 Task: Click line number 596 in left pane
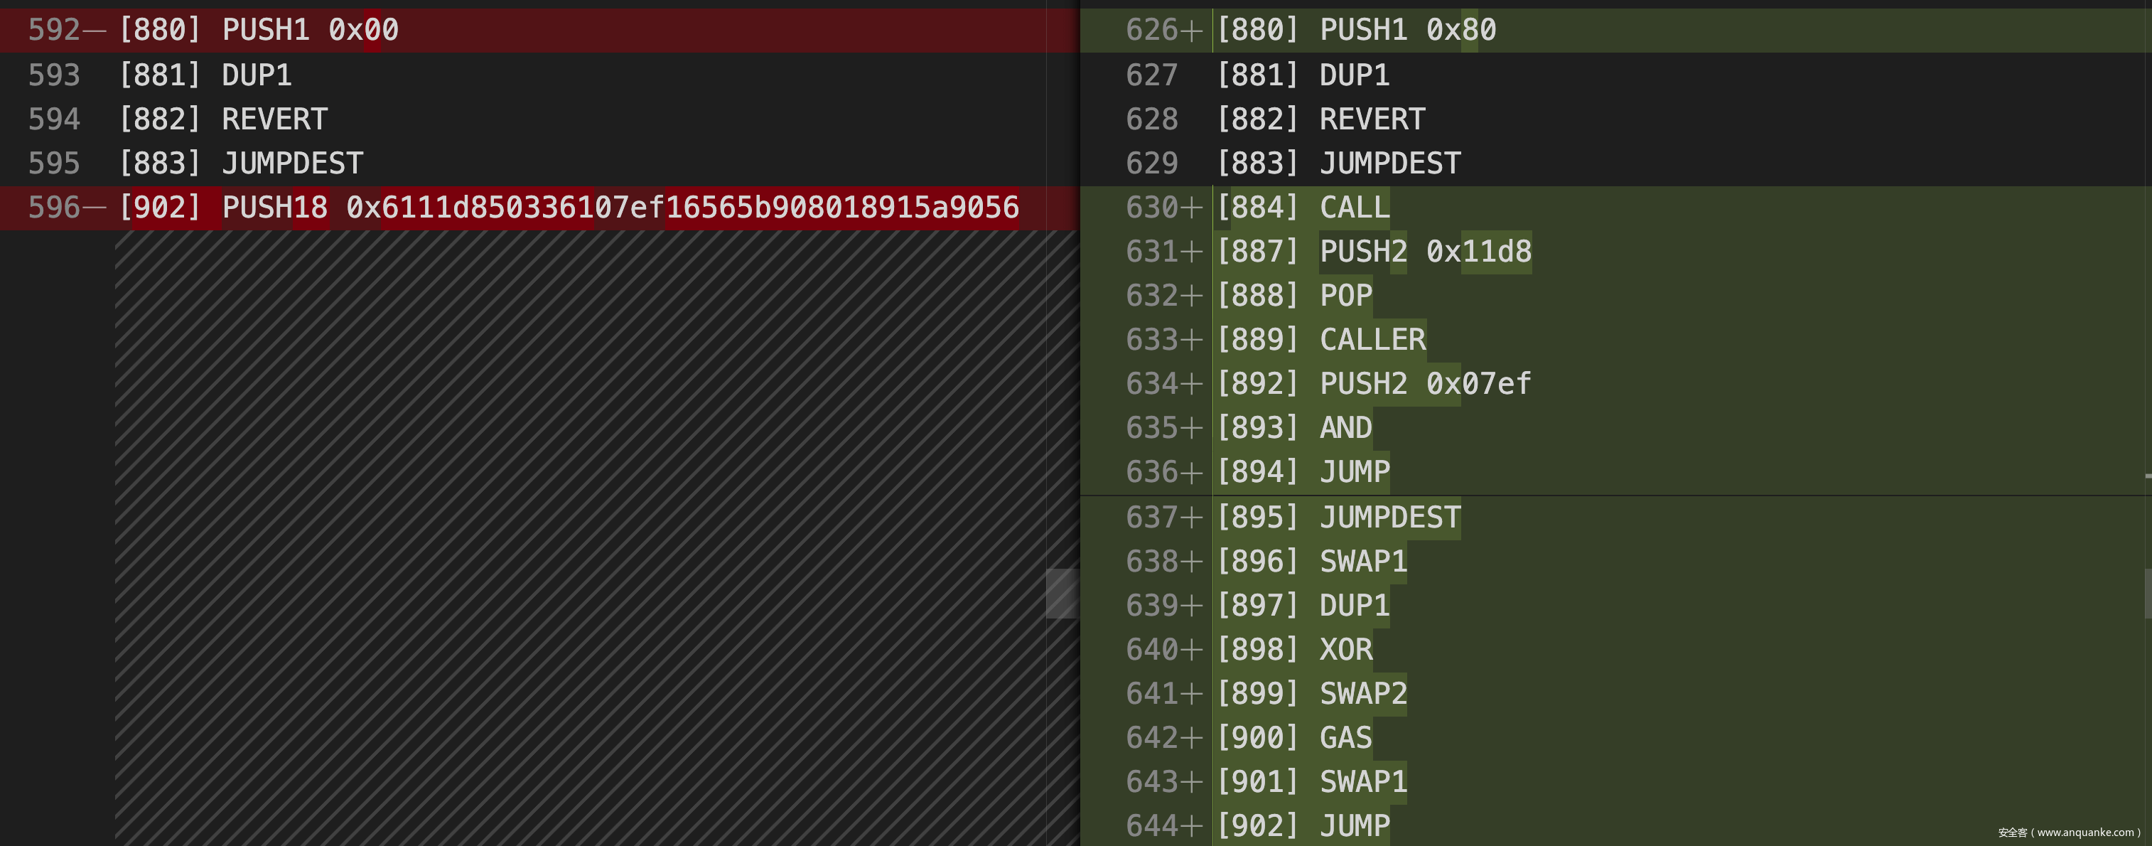coord(53,208)
